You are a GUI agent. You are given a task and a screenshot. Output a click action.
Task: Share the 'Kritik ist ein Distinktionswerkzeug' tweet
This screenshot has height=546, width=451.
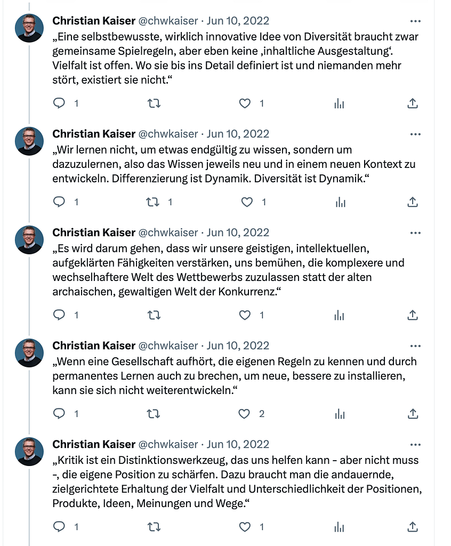click(412, 527)
